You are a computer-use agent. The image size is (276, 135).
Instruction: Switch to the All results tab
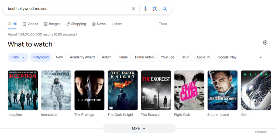12,24
